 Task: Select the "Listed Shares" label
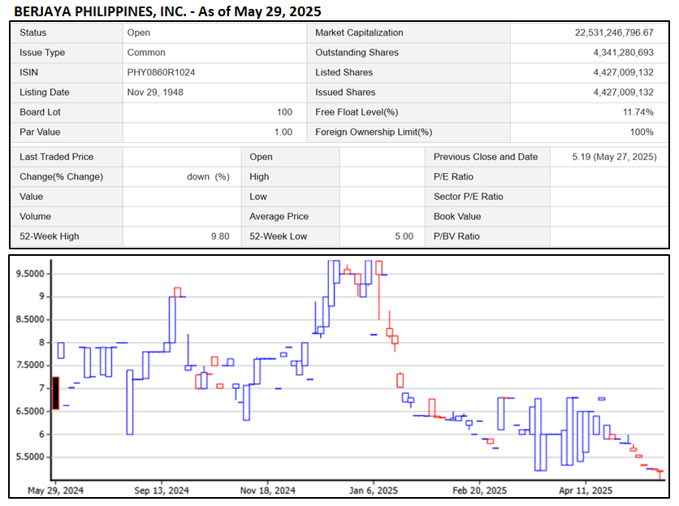(344, 72)
